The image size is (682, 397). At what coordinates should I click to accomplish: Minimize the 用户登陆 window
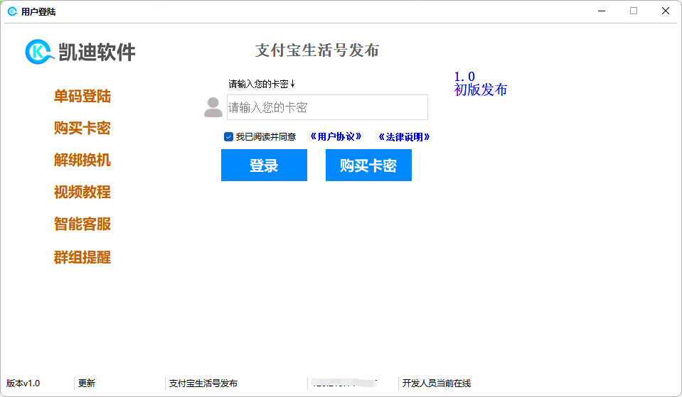tap(602, 11)
